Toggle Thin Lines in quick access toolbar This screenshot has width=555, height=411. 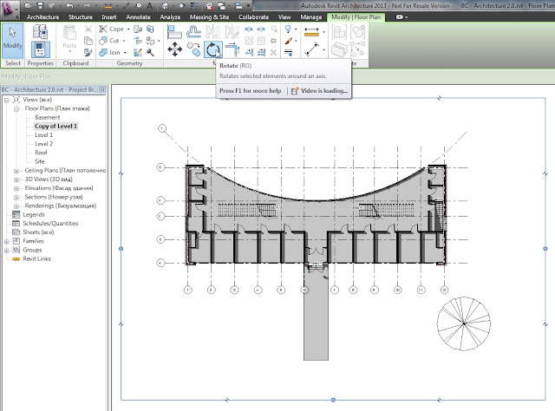[x=194, y=6]
